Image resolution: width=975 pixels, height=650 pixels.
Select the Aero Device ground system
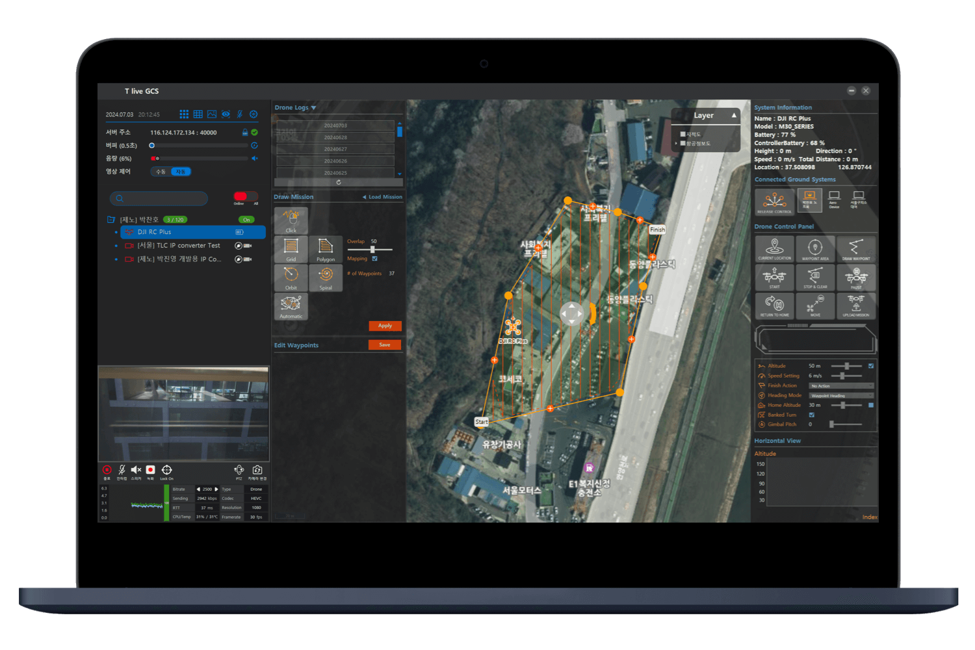click(835, 200)
